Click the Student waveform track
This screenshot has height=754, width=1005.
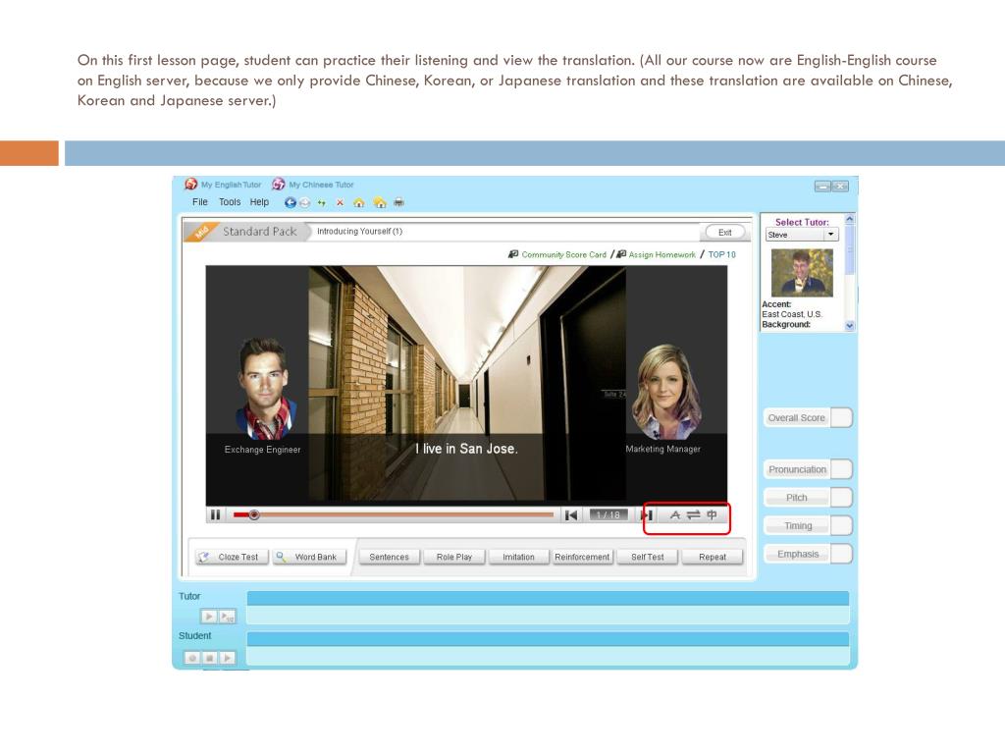point(548,648)
